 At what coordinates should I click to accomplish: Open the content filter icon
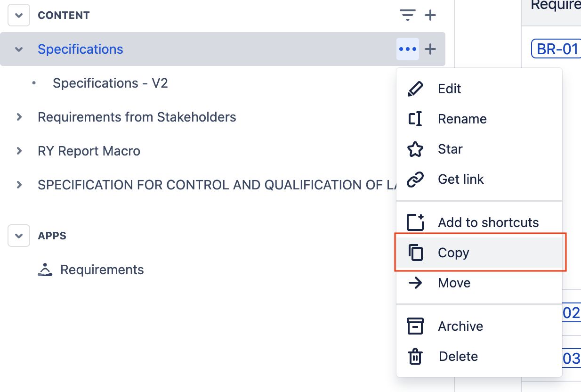click(407, 15)
